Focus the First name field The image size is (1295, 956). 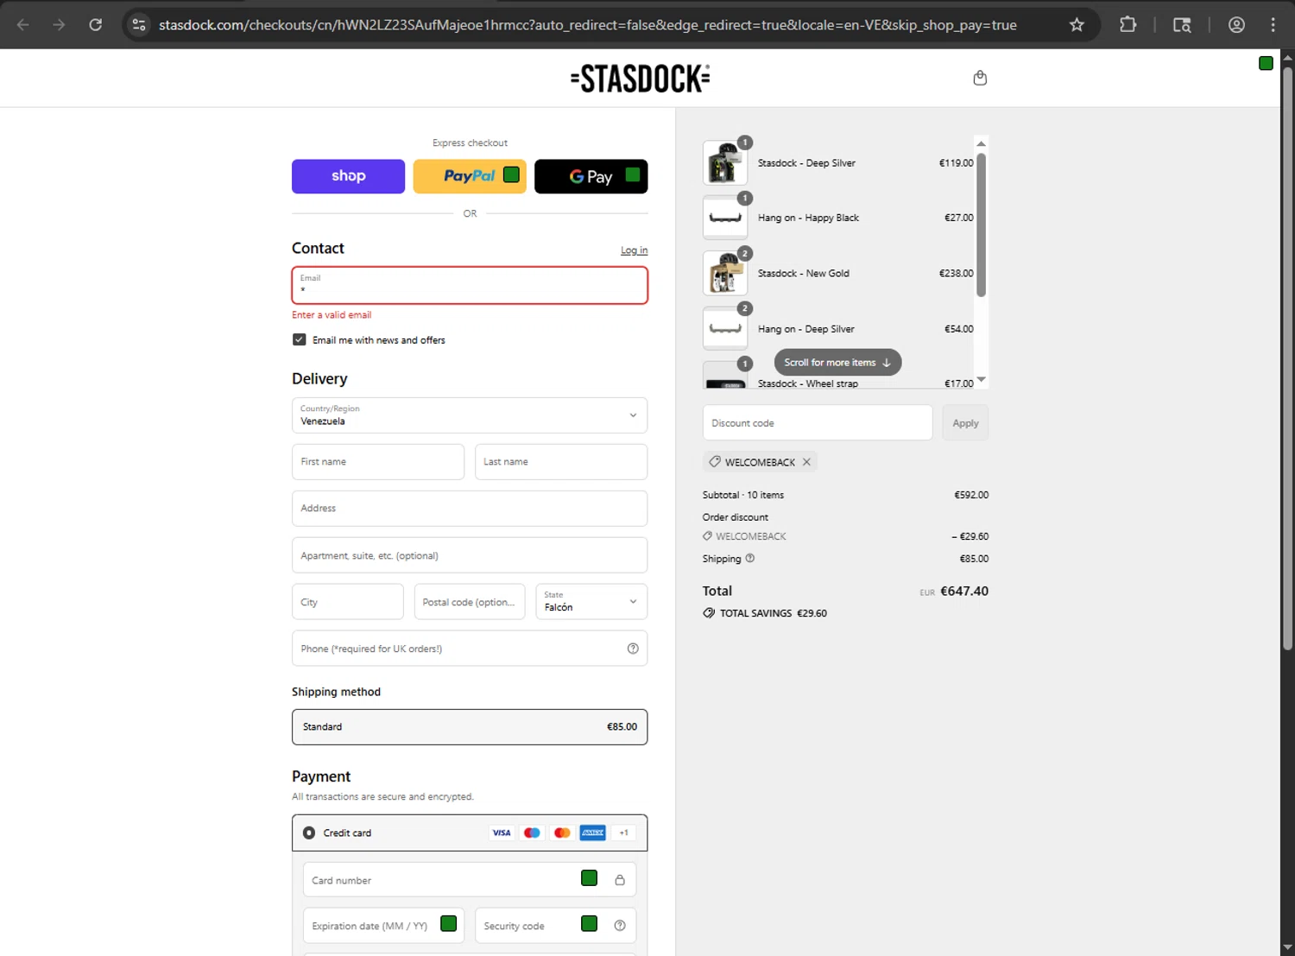(x=378, y=462)
